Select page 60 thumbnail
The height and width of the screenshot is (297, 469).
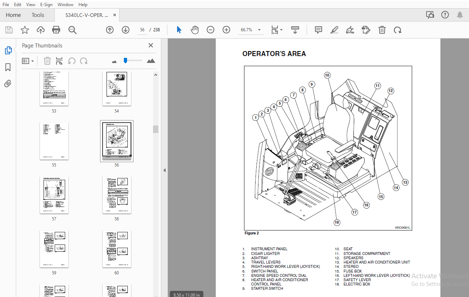[117, 249]
